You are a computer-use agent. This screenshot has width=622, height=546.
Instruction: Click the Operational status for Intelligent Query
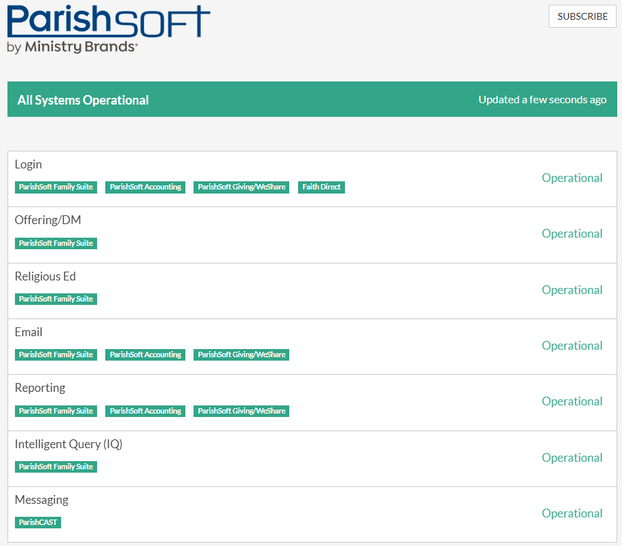tap(572, 458)
